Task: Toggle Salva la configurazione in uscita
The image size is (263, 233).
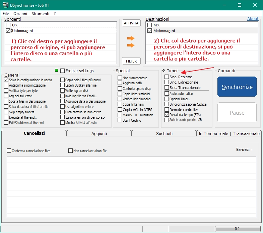Action: (x=6, y=80)
